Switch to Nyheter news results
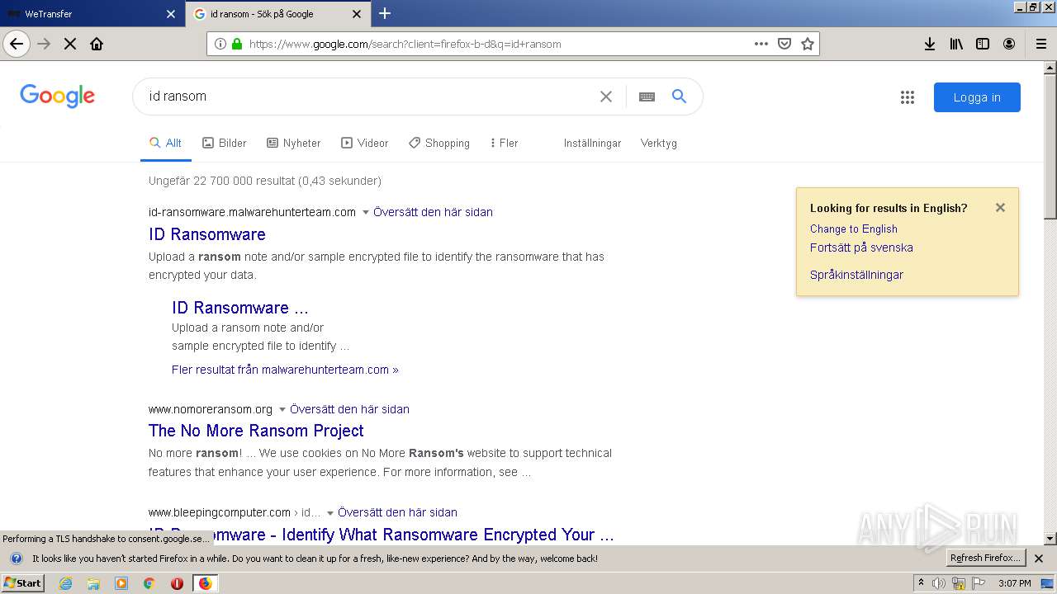Viewport: 1057px width, 594px height. (293, 143)
